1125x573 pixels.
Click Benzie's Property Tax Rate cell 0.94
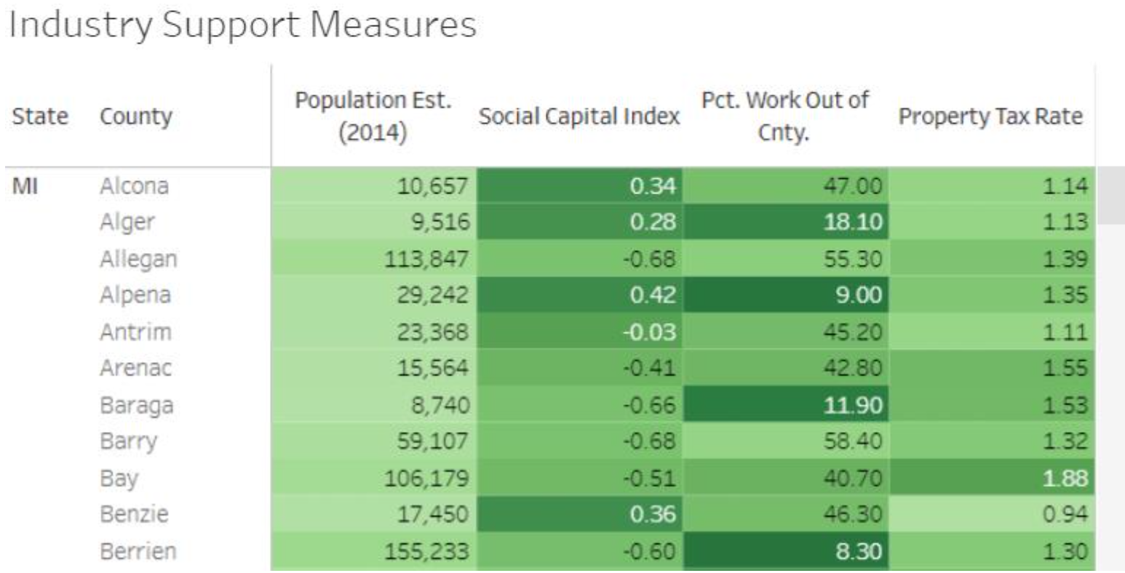click(1068, 515)
